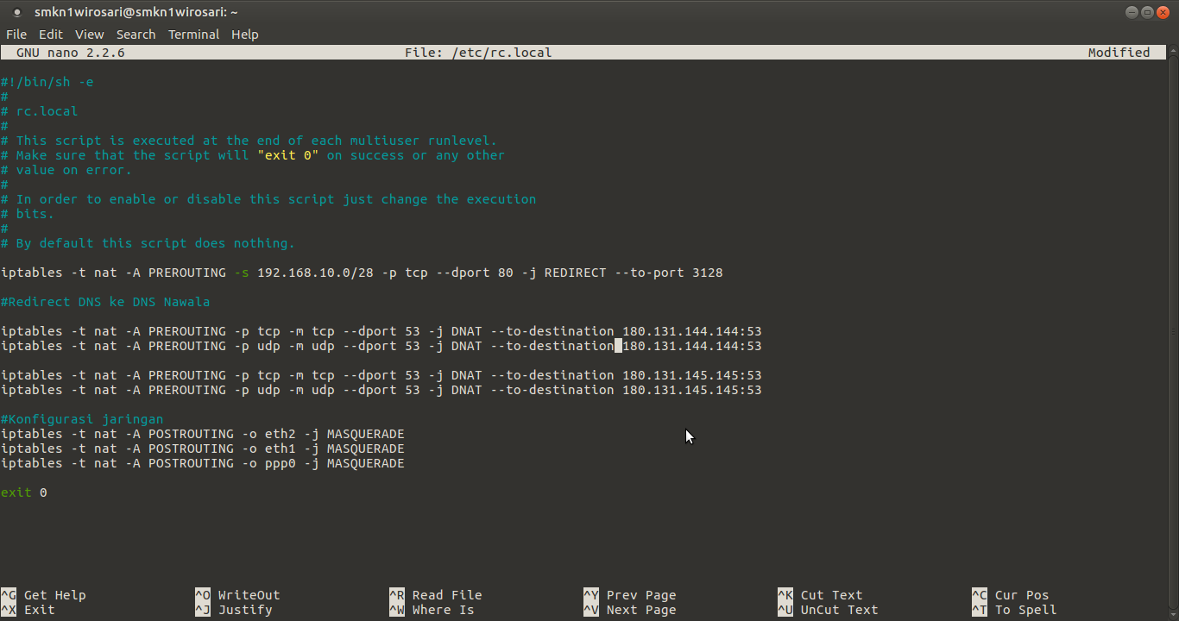This screenshot has width=1179, height=621.
Task: Click the Justify shortcut label
Action: pos(244,610)
